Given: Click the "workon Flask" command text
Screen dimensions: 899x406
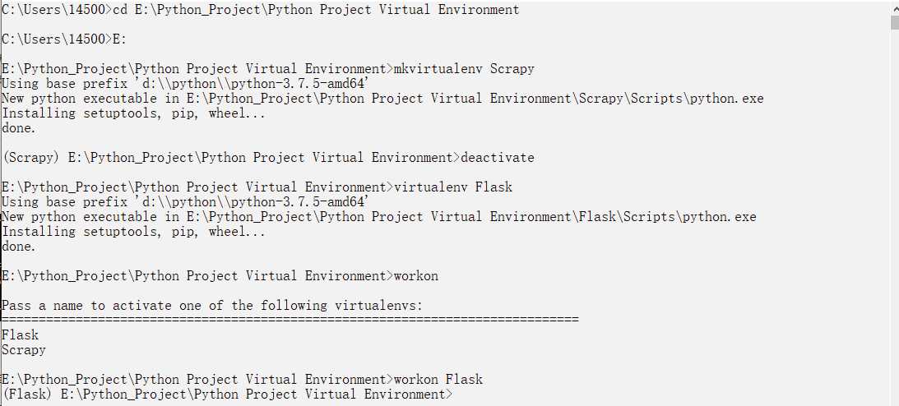Looking at the screenshot, I should point(438,380).
